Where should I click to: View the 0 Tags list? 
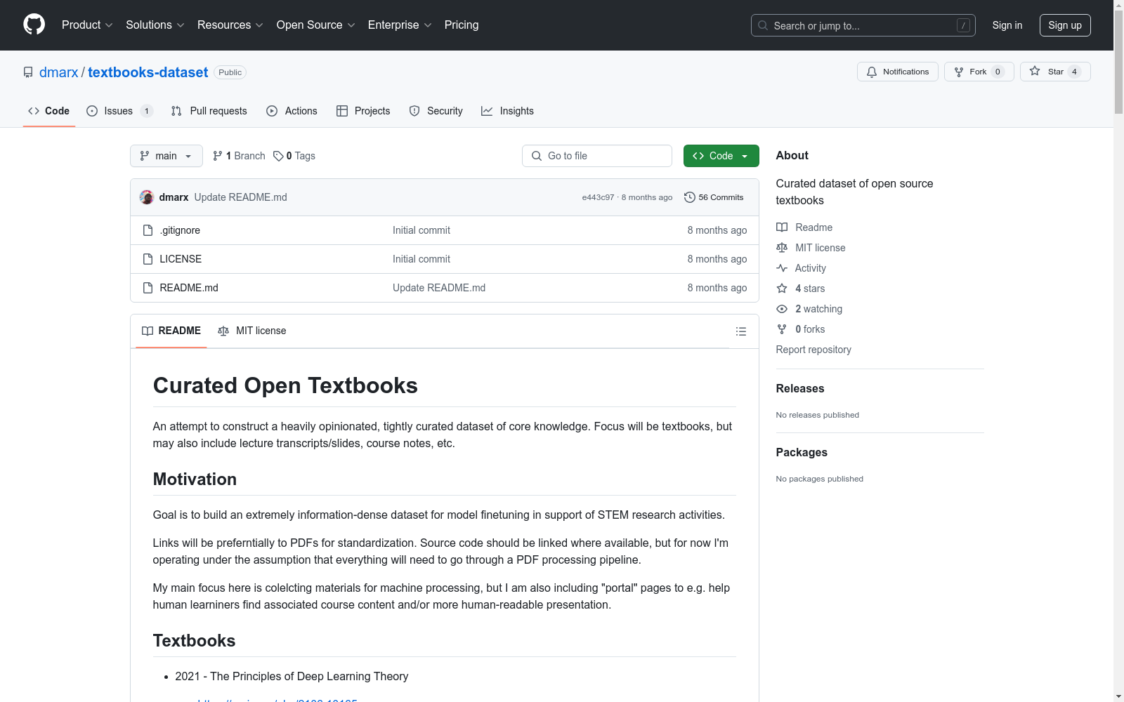click(x=294, y=156)
